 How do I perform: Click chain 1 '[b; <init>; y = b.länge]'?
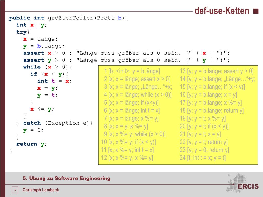tap(132, 71)
